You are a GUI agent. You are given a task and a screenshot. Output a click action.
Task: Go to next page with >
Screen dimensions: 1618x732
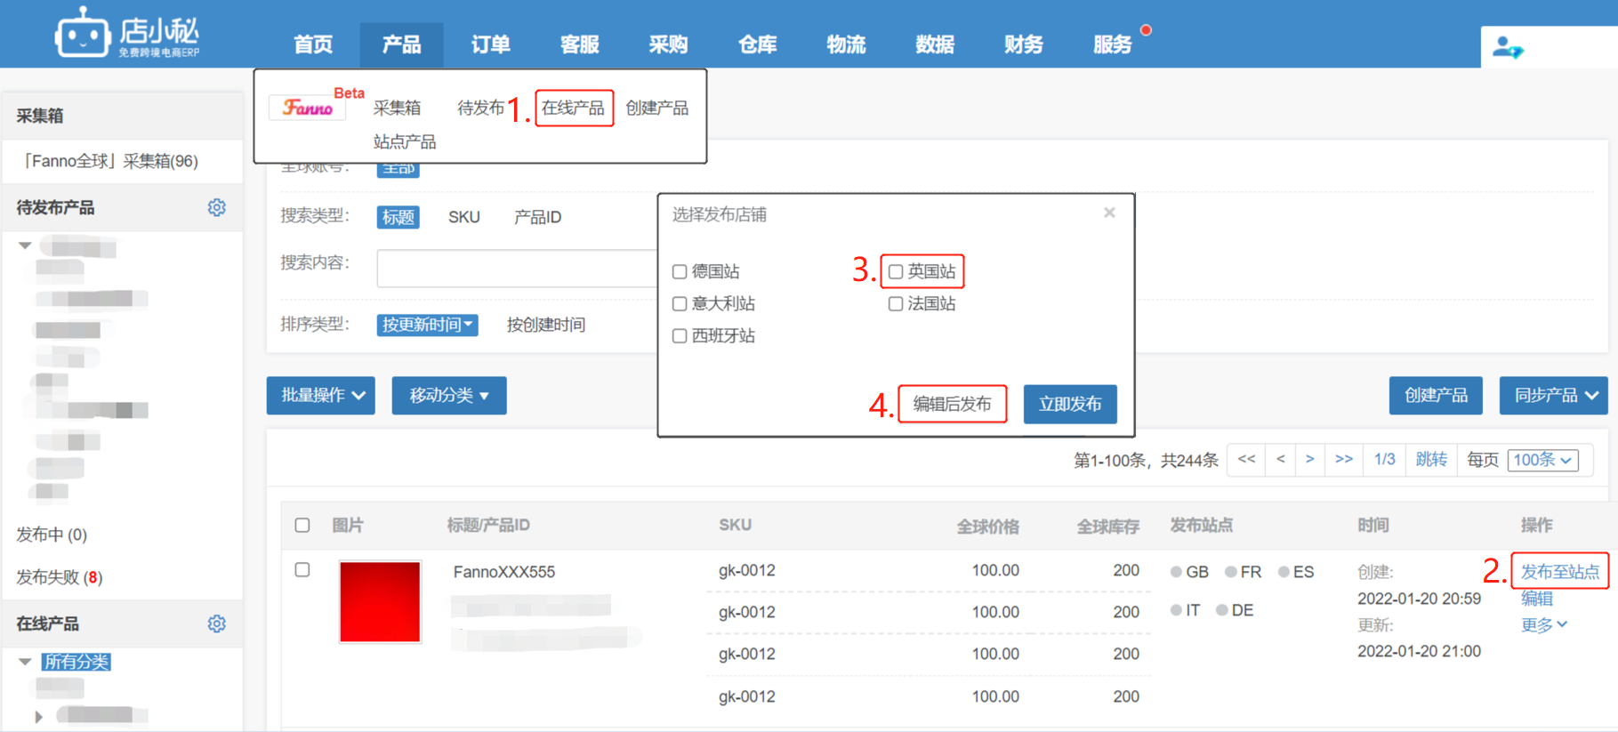point(1309,459)
